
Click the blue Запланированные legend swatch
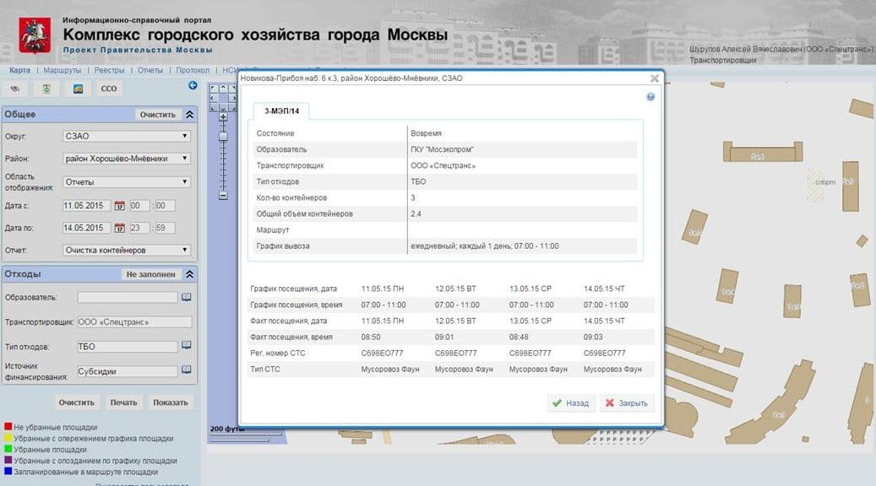click(8, 471)
